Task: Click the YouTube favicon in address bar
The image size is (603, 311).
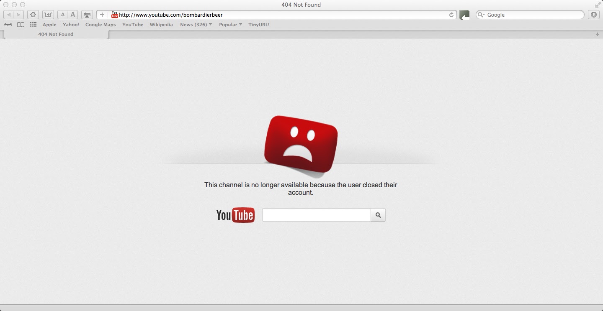Action: (x=115, y=15)
